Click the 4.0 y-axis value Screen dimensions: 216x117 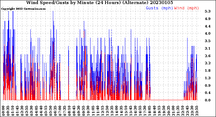coord(208,33)
